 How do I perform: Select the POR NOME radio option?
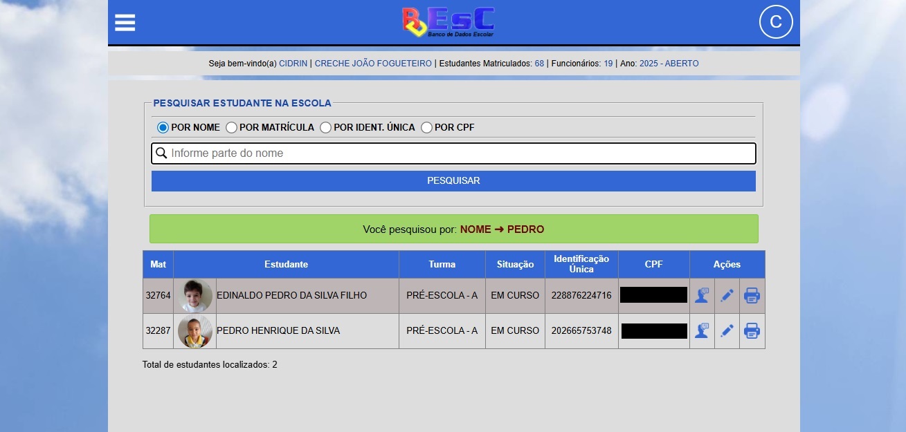163,127
